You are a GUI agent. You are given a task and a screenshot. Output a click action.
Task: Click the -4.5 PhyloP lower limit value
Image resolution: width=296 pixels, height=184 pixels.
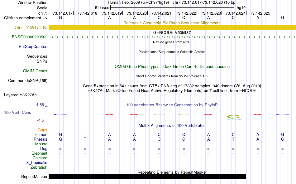point(41,120)
